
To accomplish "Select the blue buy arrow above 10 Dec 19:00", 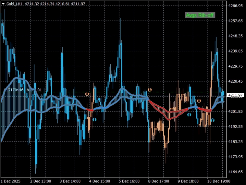I will click(213, 120).
